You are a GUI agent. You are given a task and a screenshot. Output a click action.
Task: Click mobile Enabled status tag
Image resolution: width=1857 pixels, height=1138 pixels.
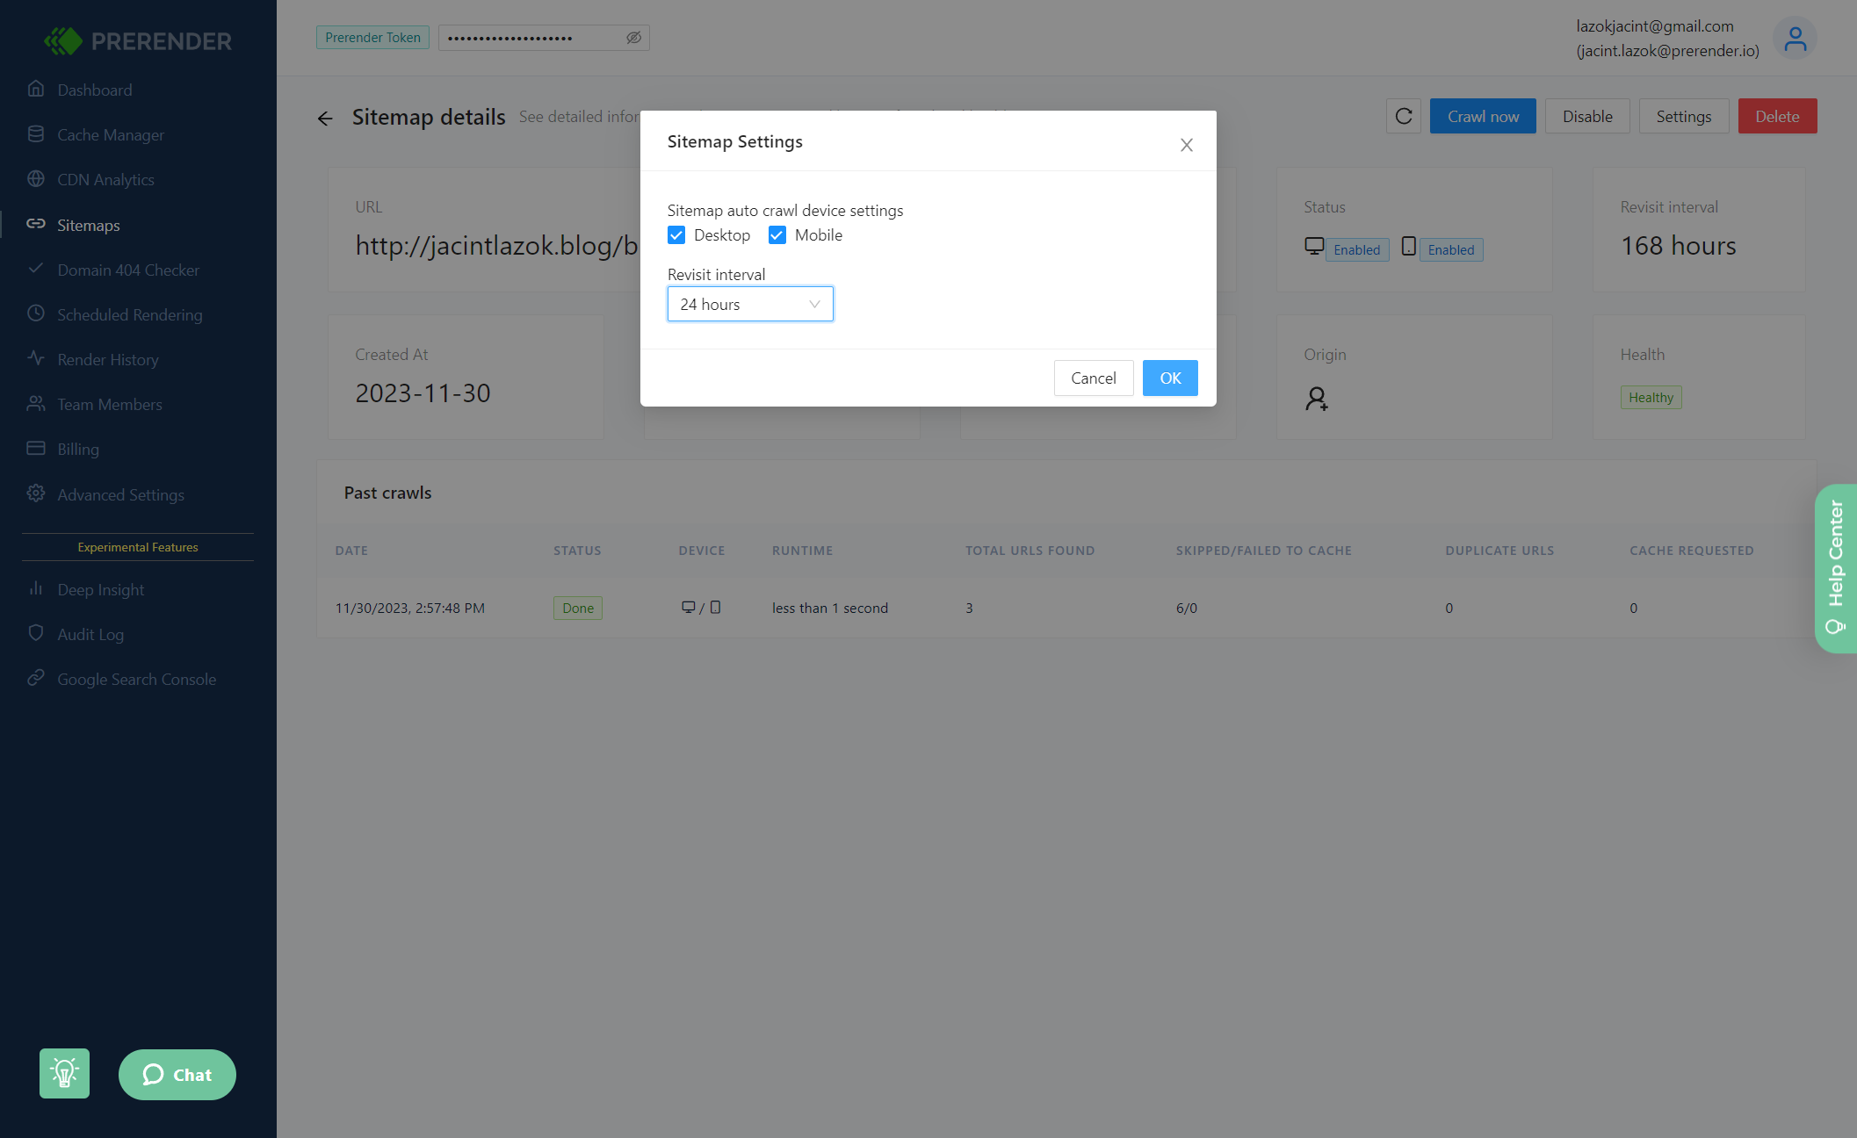pyautogui.click(x=1451, y=249)
